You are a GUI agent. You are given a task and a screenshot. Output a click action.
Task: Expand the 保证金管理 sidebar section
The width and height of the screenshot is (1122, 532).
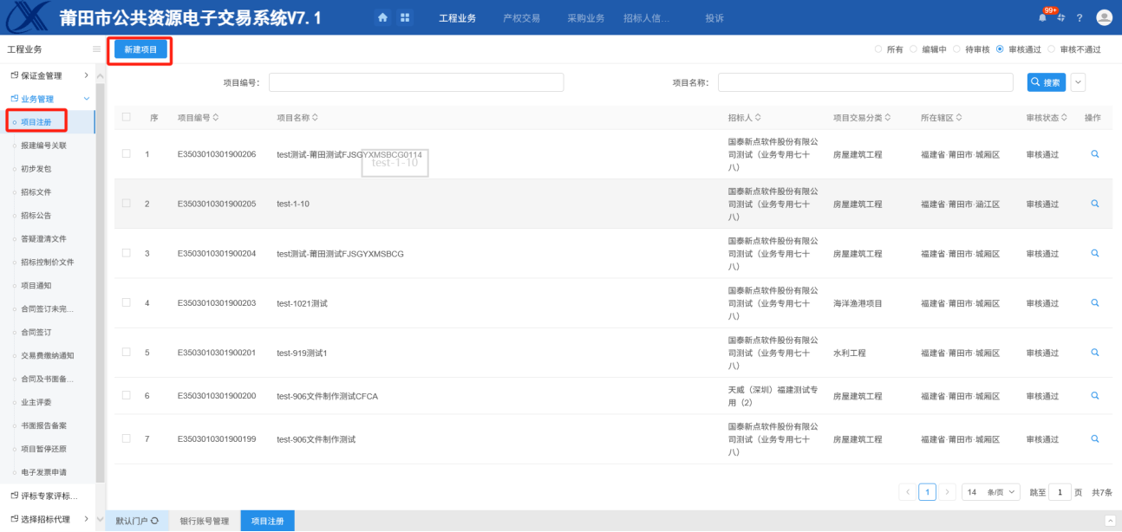[x=86, y=75]
